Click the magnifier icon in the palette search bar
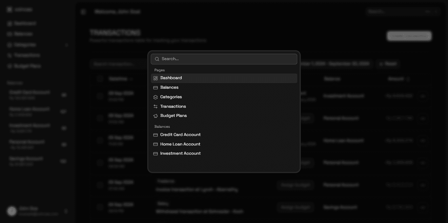This screenshot has height=223, width=448. tap(157, 59)
